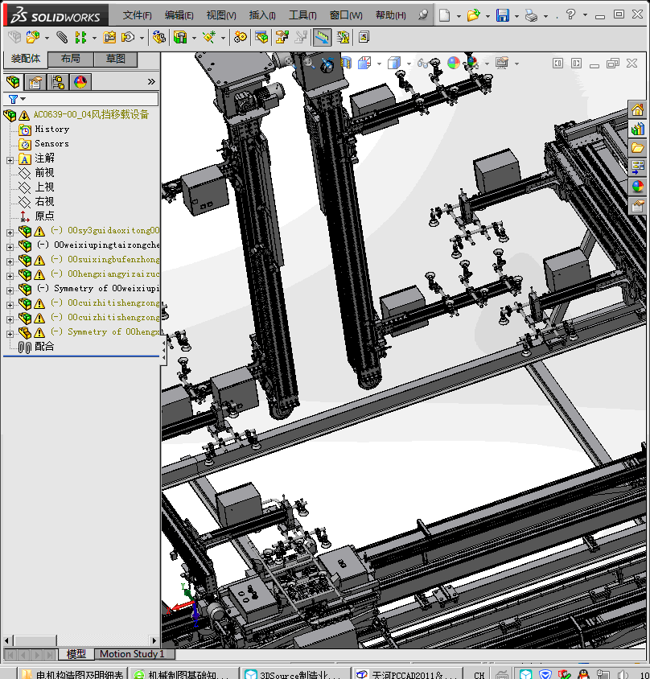Click the Edit Appearance color sphere in view toolbar
Image resolution: width=650 pixels, height=679 pixels.
(454, 63)
